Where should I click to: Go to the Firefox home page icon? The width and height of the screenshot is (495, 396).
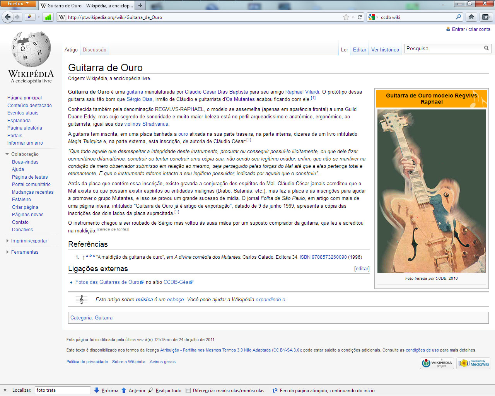tap(471, 17)
